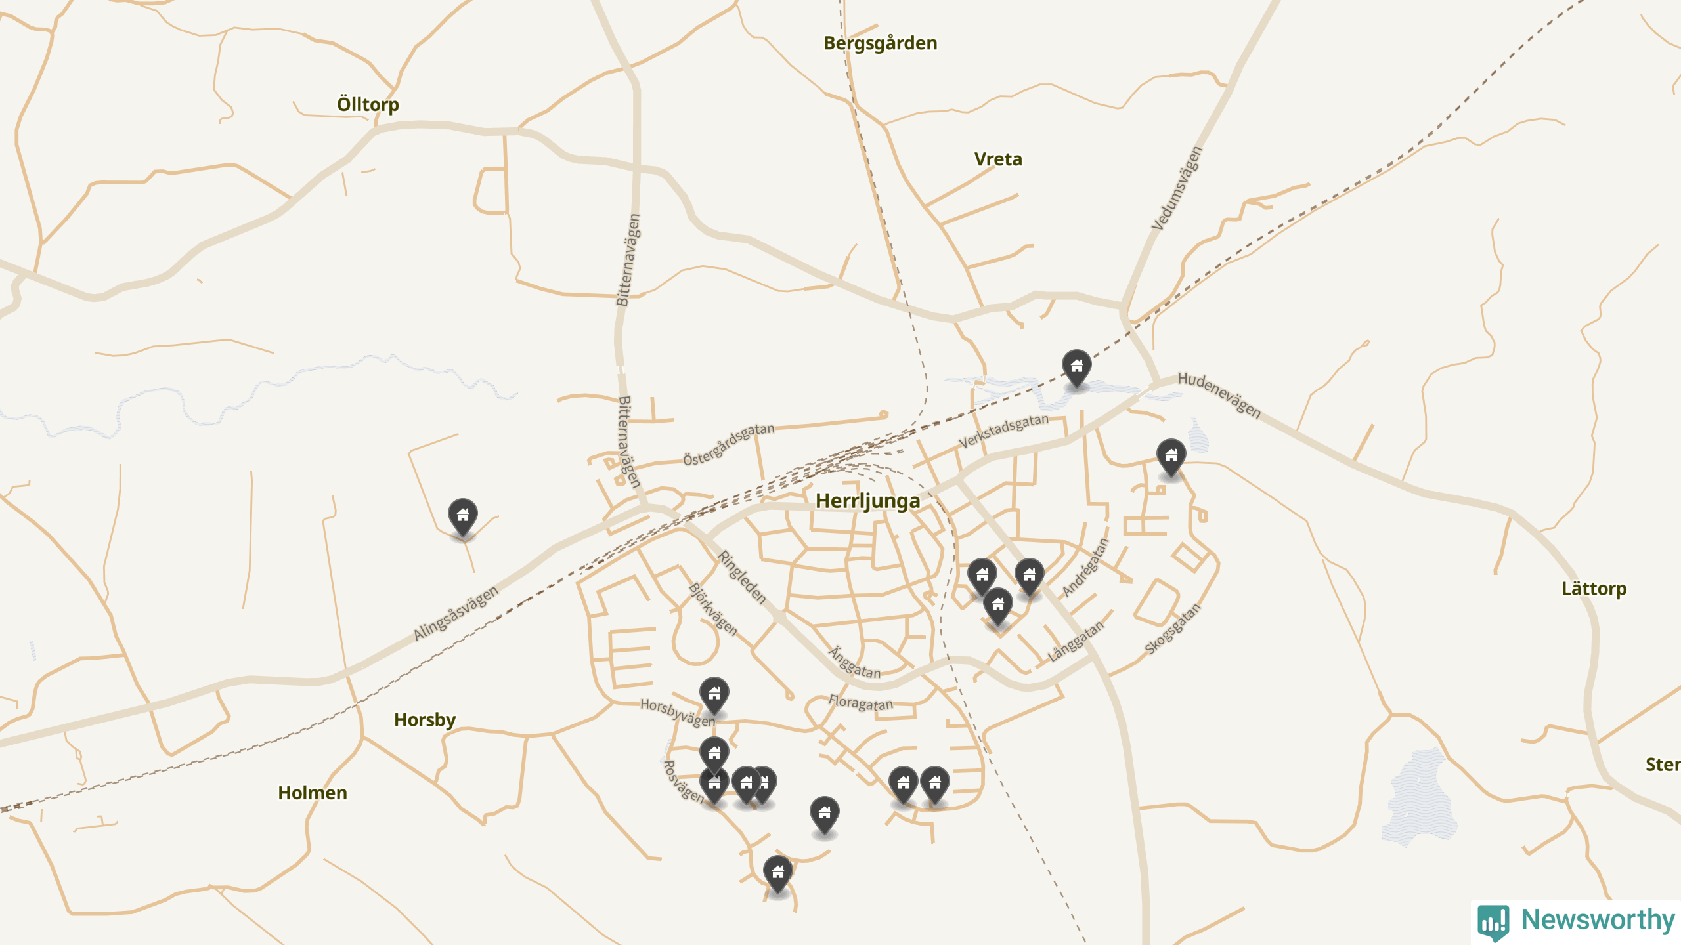Click the Vreta place name
Viewport: 1681px width, 945px height.
coord(997,159)
